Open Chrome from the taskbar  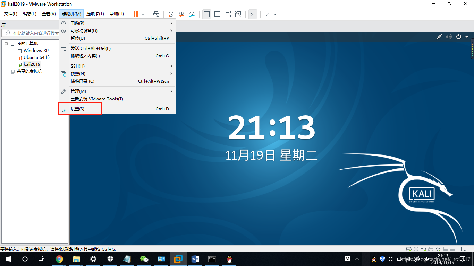[59, 259]
